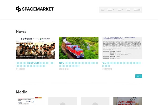
Task: Open the last, longest navigation menu item
Action: [137, 10]
